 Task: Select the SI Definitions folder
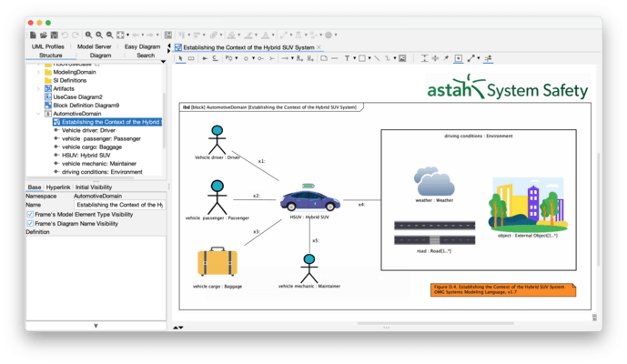point(69,80)
